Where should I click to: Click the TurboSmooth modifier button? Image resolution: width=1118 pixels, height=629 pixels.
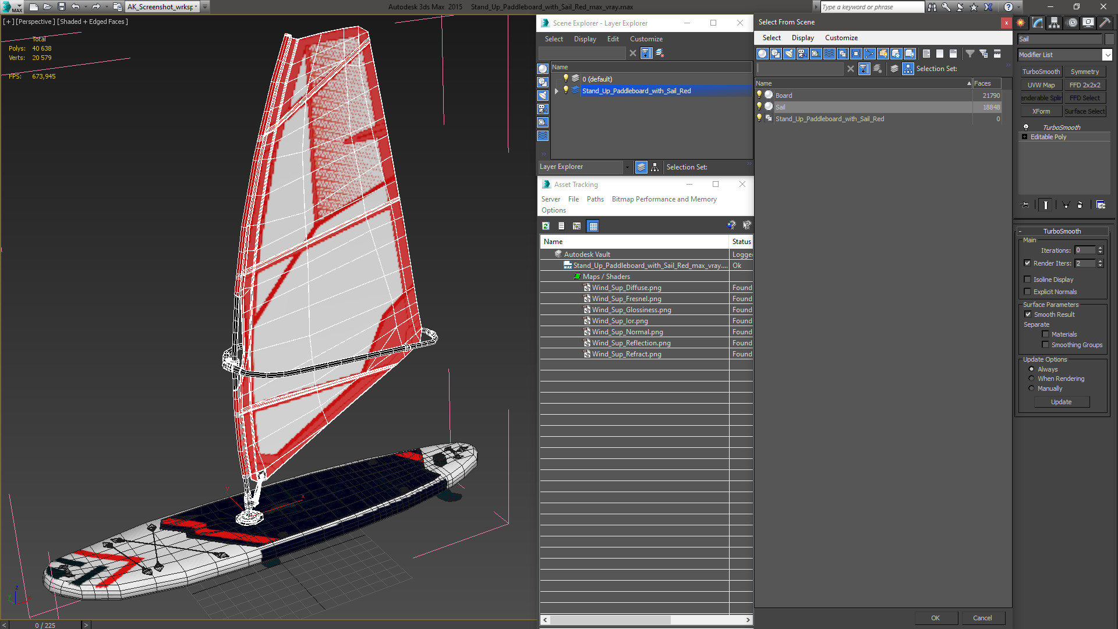click(x=1041, y=72)
